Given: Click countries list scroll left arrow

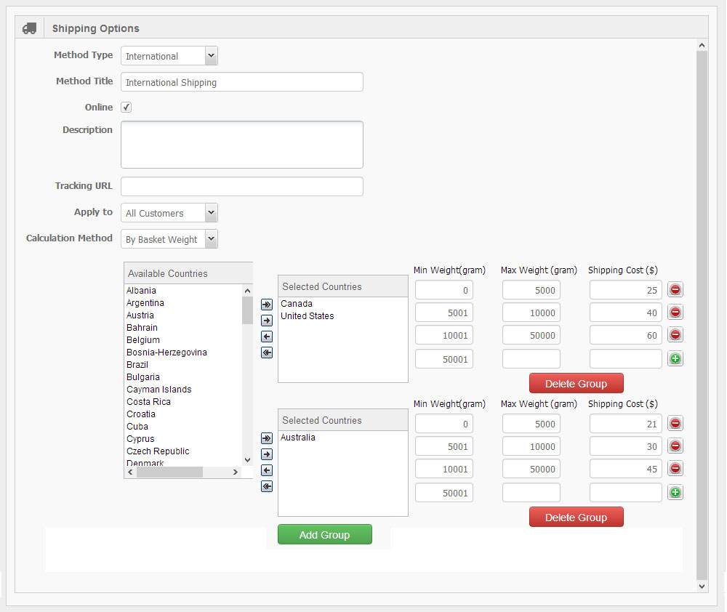Looking at the screenshot, I should 130,472.
